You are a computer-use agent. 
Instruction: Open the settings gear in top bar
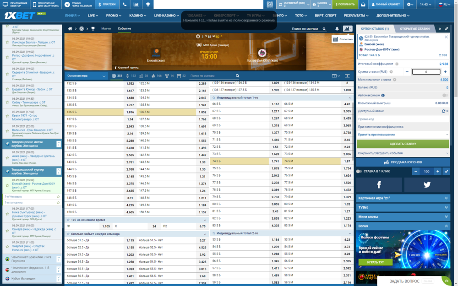pyautogui.click(x=409, y=5)
